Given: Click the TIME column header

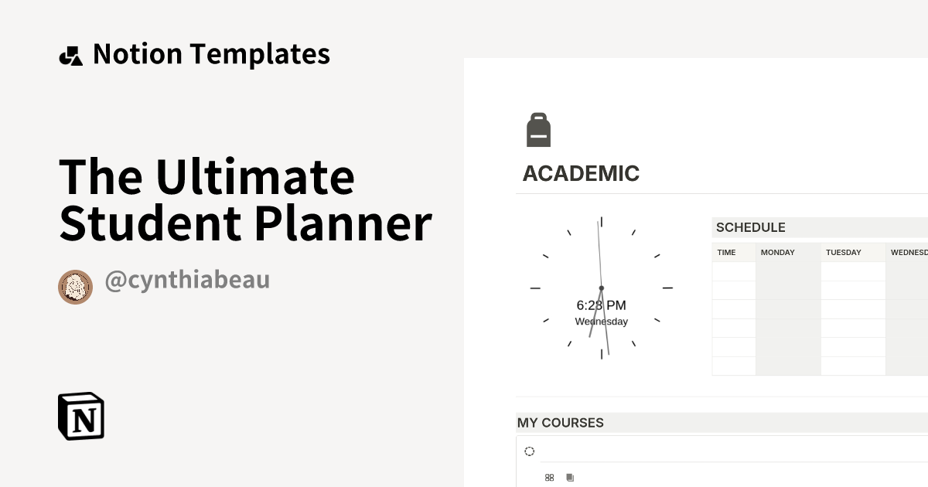Looking at the screenshot, I should 726,252.
